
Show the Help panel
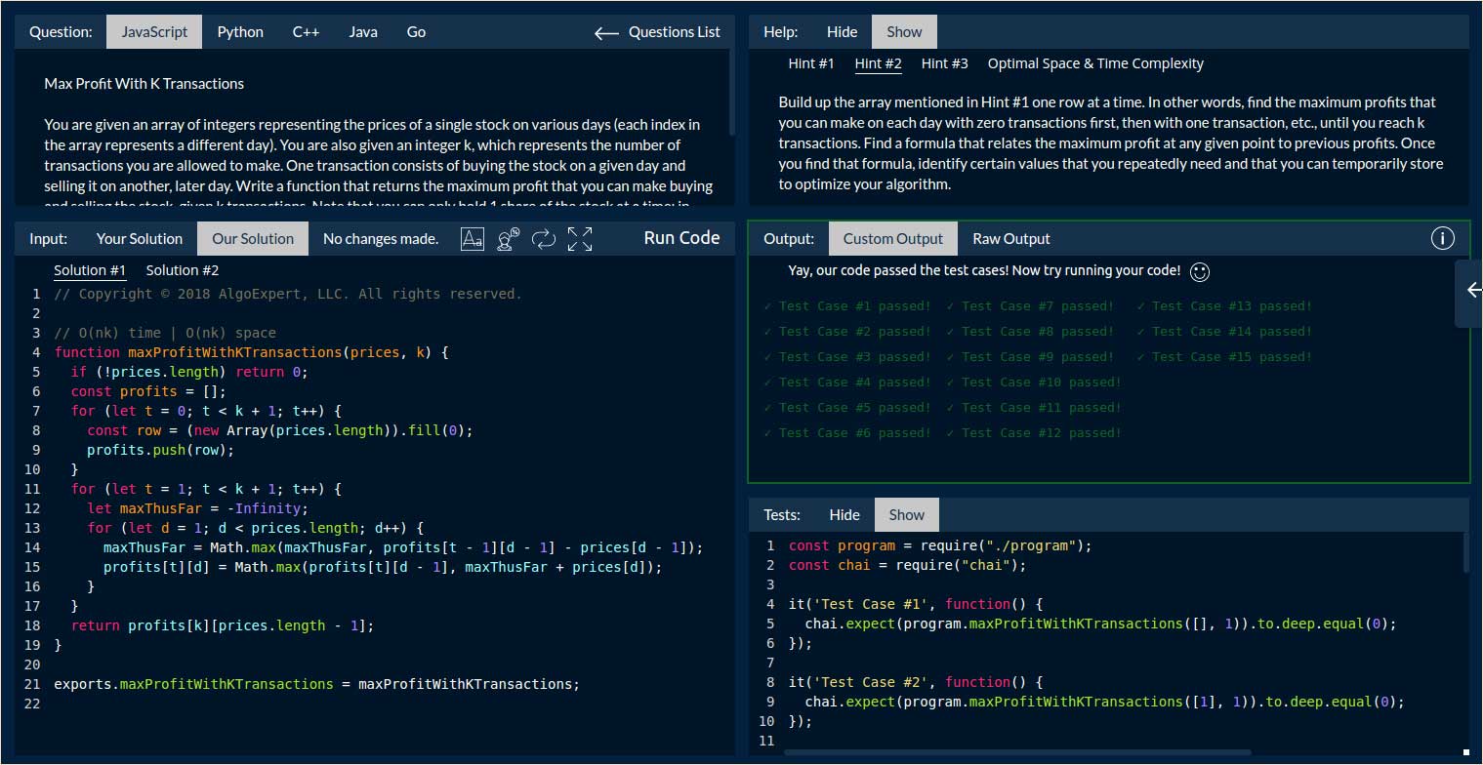pyautogui.click(x=904, y=32)
